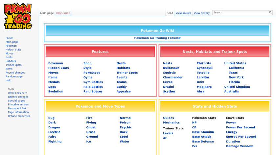Open the View history tab

coord(201,13)
